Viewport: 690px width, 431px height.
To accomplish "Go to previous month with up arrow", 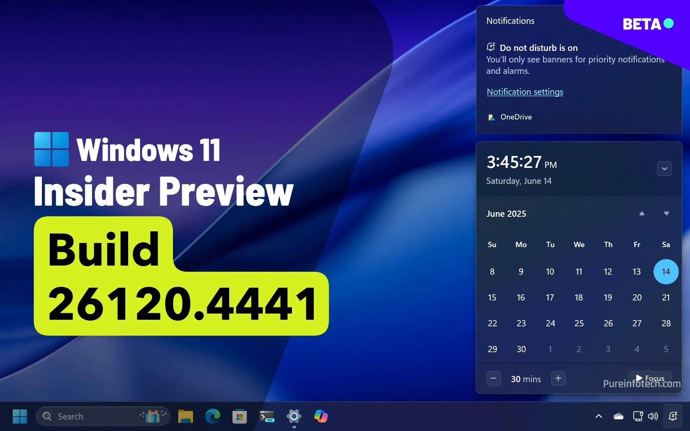I will click(642, 213).
